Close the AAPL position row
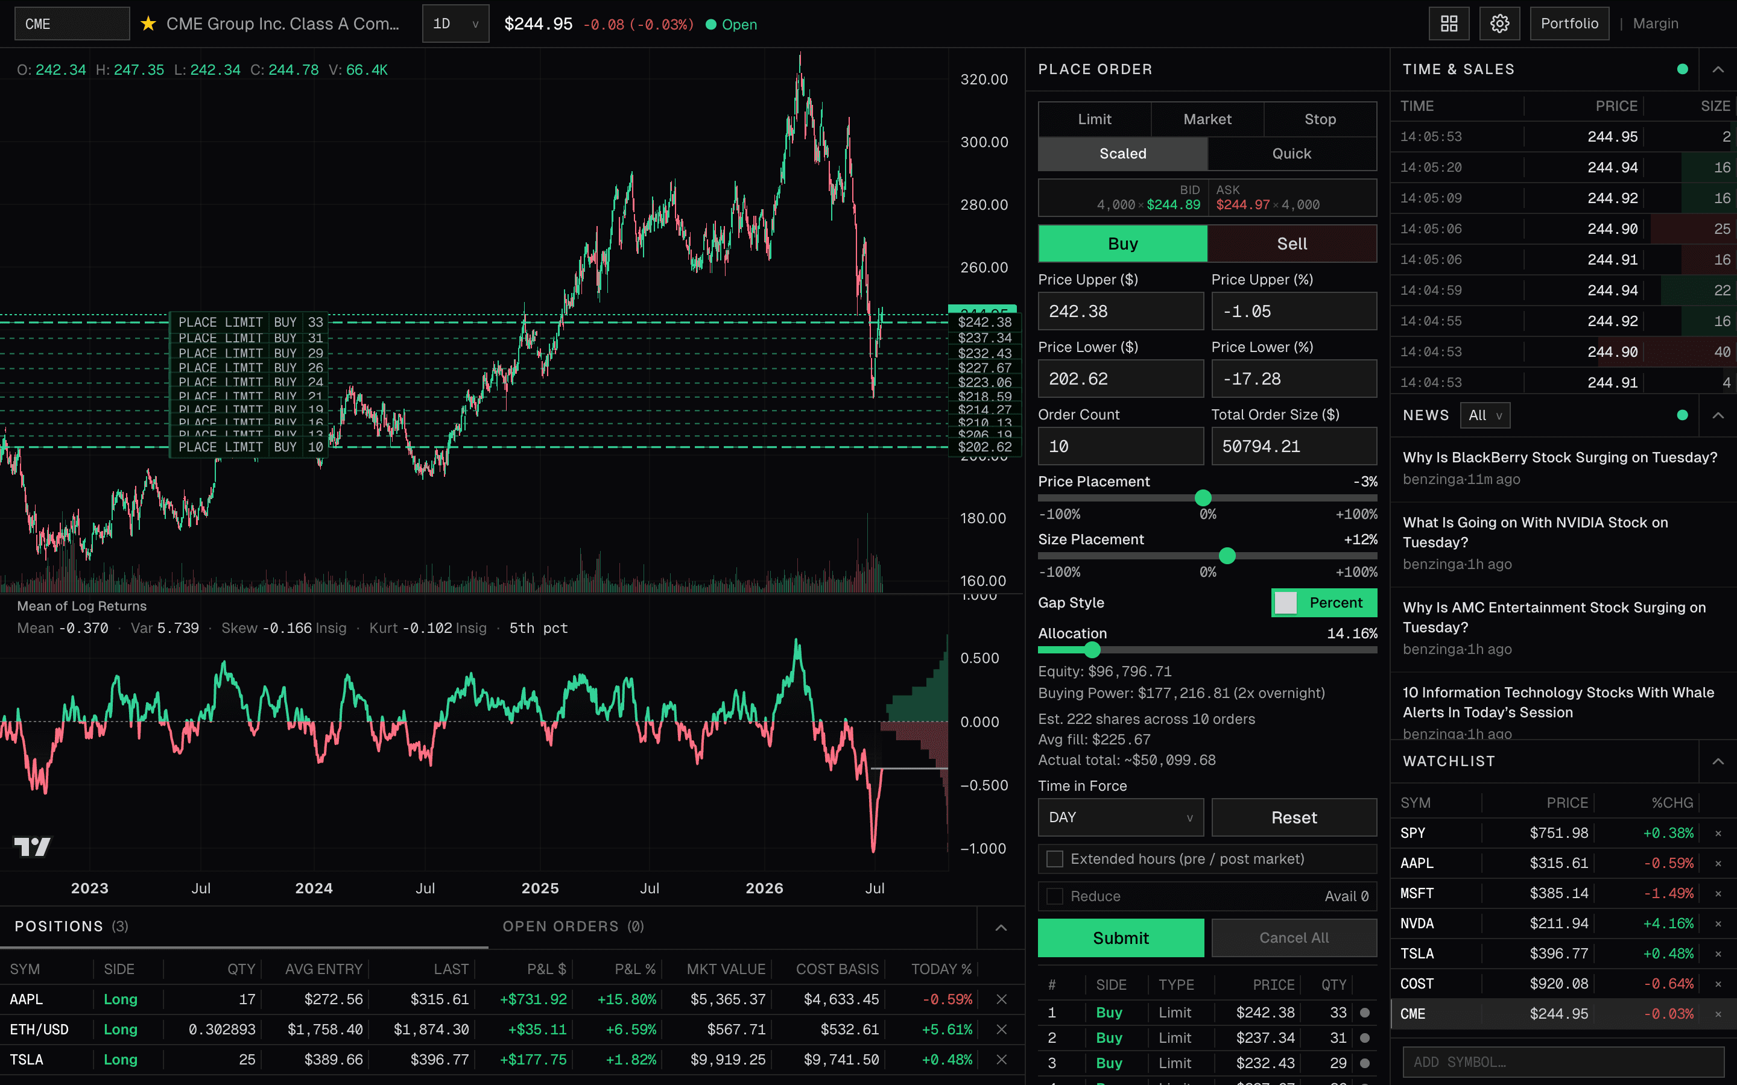 (x=1001, y=999)
